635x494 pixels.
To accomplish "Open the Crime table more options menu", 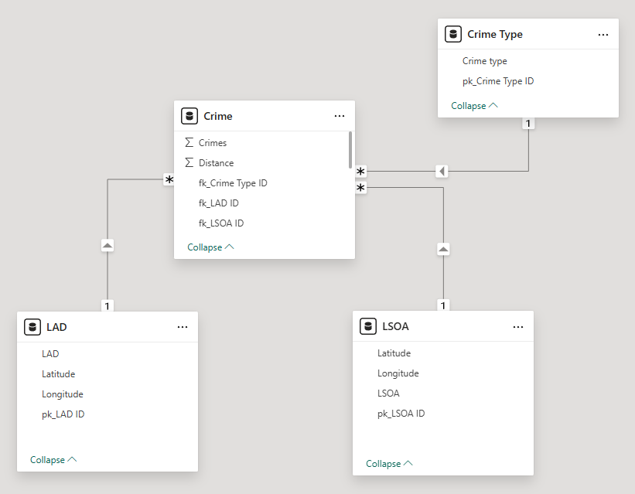I will (x=339, y=116).
